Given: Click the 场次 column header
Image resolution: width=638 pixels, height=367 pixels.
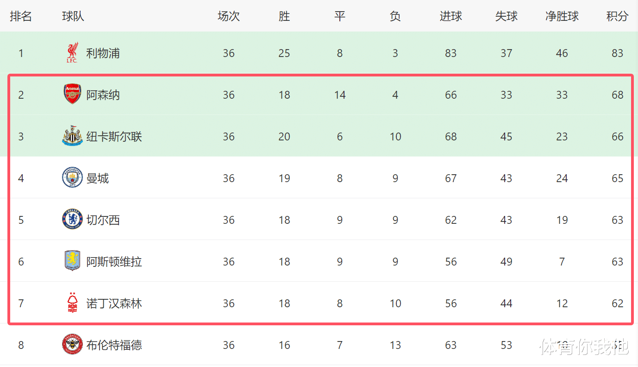Looking at the screenshot, I should click(x=229, y=17).
